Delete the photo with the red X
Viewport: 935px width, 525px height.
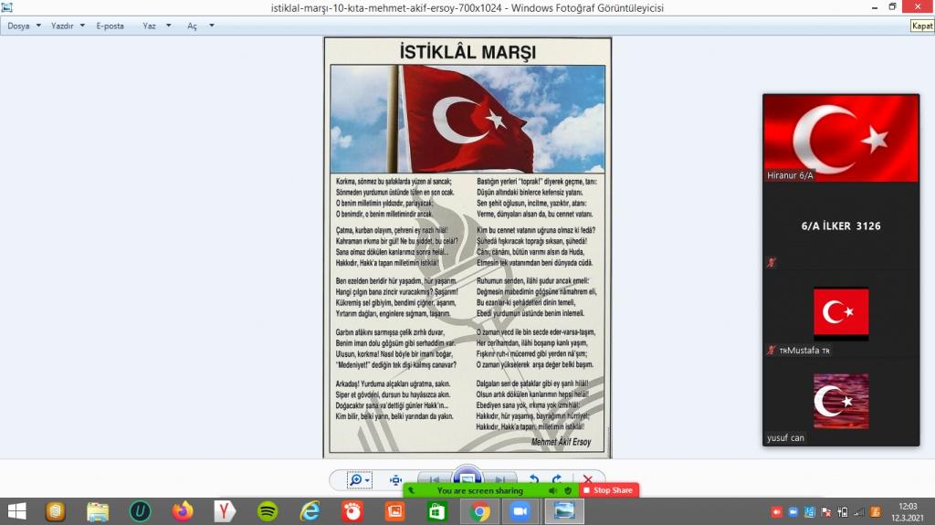588,479
